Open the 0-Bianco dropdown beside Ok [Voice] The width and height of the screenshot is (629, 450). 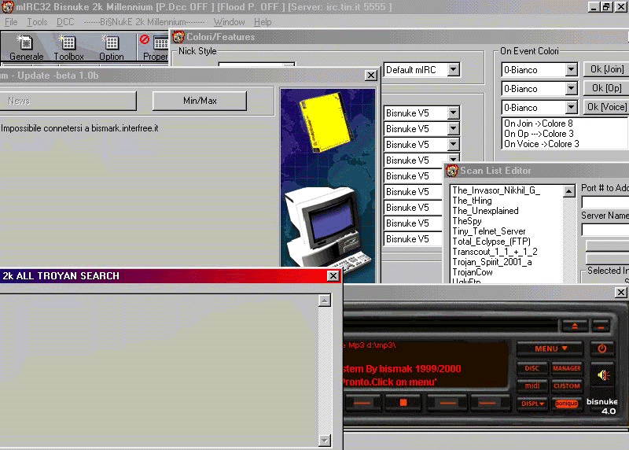coord(572,108)
